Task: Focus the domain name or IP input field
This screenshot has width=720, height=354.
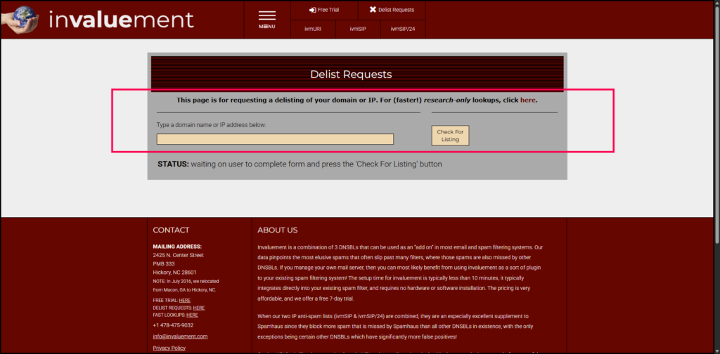Action: click(x=275, y=139)
